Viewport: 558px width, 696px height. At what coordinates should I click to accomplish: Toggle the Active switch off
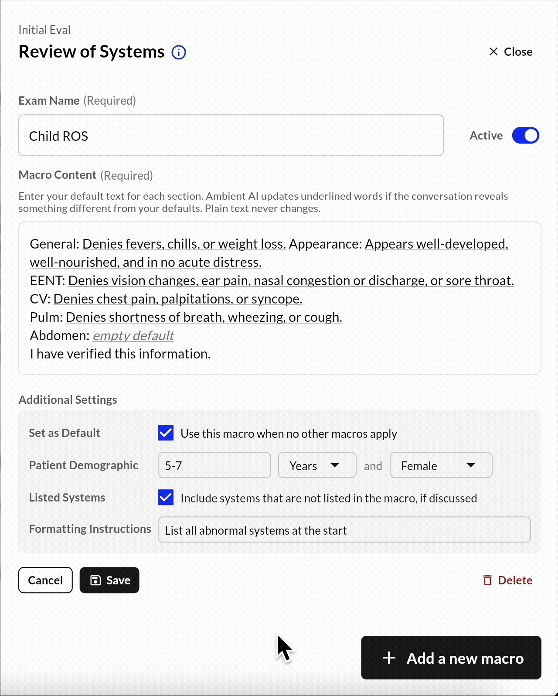525,135
